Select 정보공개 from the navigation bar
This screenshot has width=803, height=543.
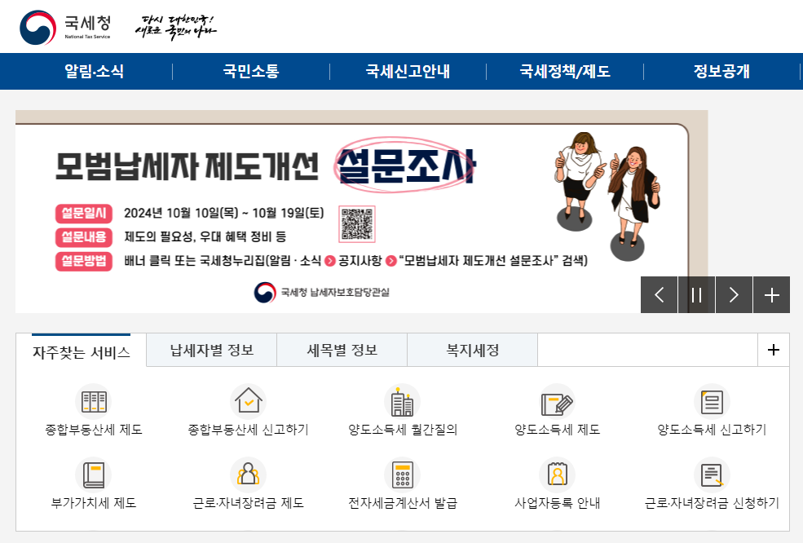point(717,72)
